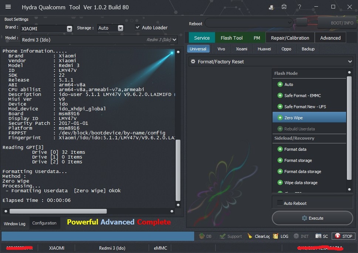Click the gear icon on Execute button

tap(304, 218)
